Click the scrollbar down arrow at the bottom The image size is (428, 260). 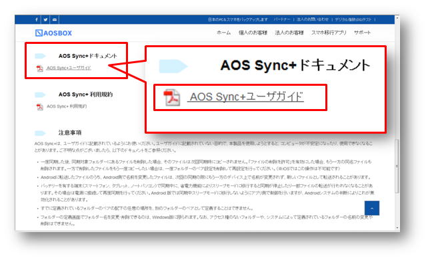pos(397,228)
